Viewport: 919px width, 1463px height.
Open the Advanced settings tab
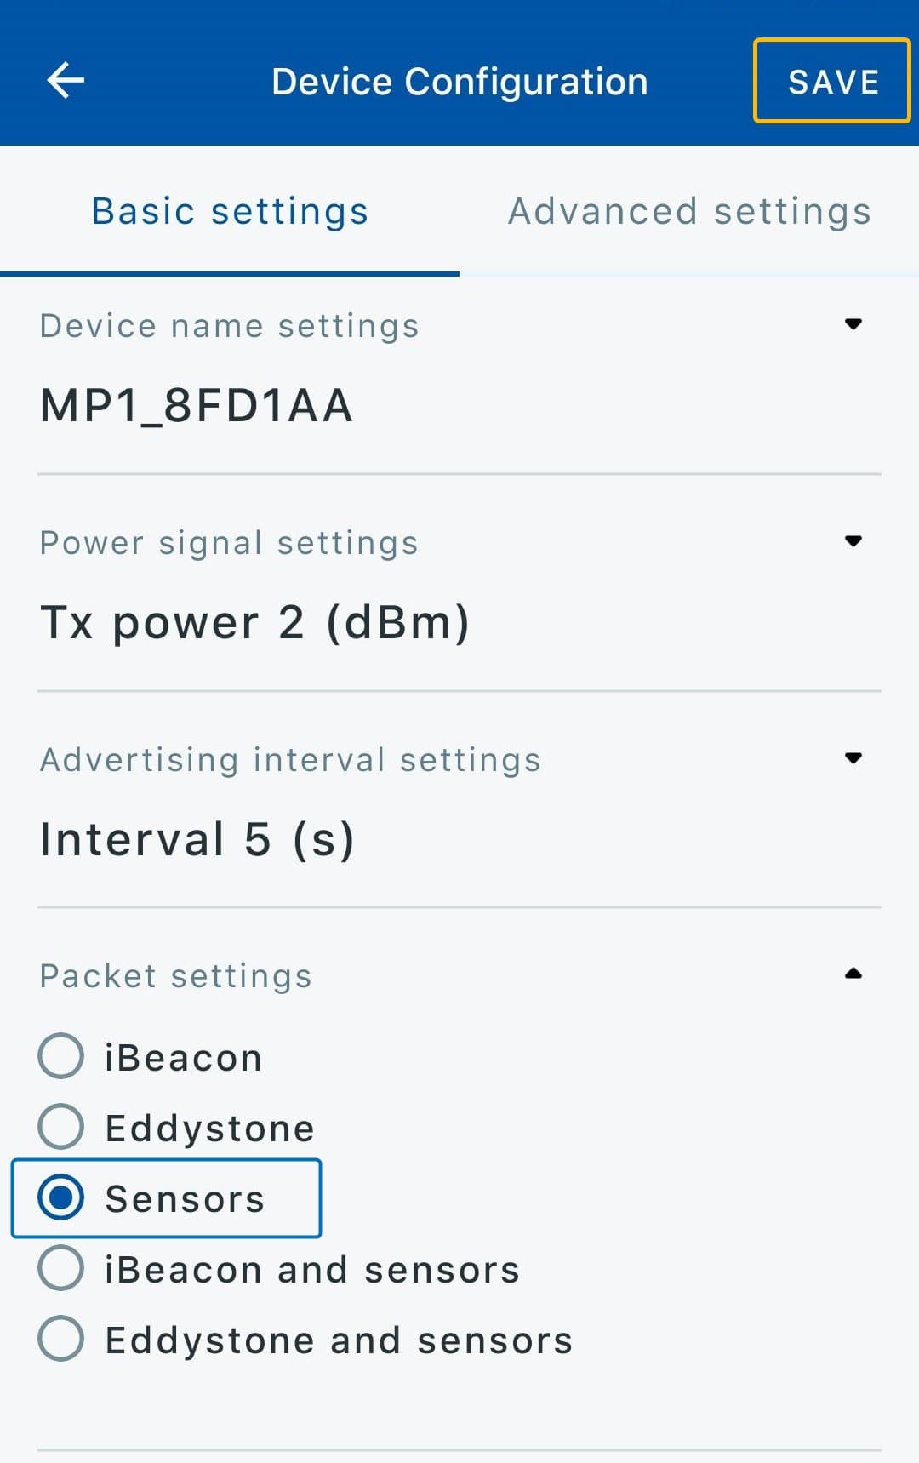689,211
